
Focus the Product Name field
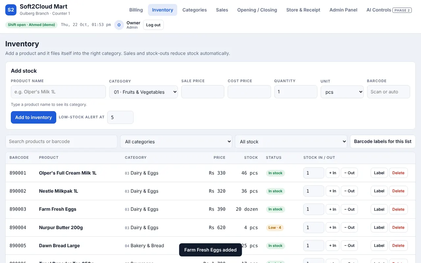coord(58,92)
